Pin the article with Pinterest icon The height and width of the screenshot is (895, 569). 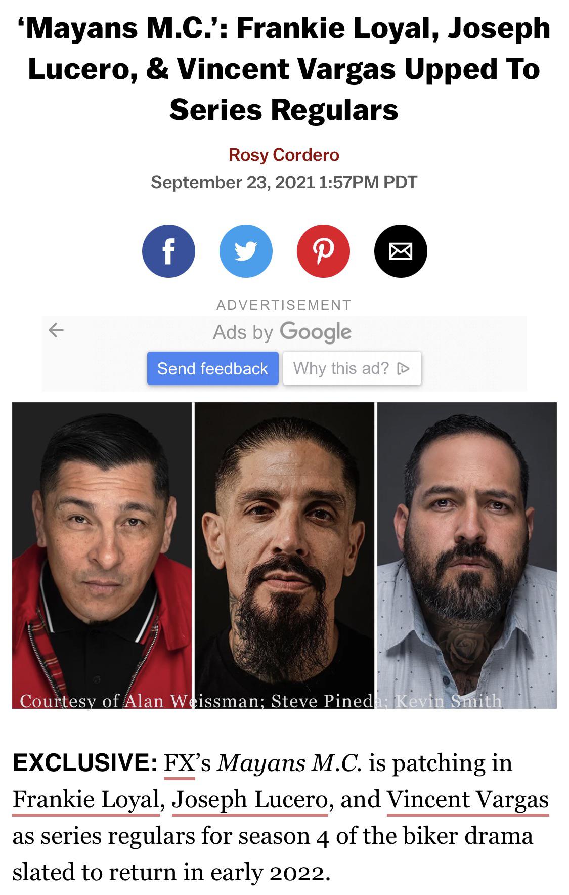[x=323, y=251]
